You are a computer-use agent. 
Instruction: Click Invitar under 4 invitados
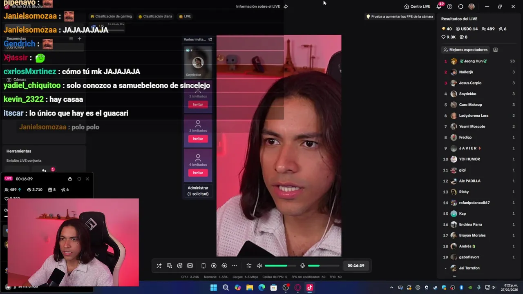click(x=198, y=173)
